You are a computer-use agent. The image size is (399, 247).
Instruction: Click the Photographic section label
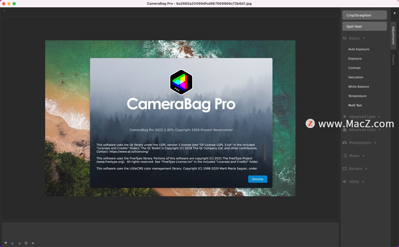[x=360, y=143]
